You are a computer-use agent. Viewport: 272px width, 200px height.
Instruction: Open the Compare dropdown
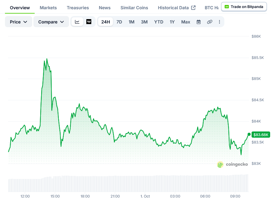[x=51, y=22]
